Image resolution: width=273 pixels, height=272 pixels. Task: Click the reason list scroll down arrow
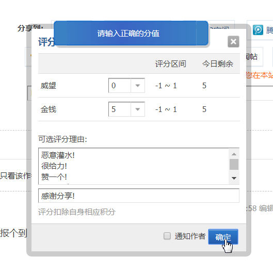pyautogui.click(x=234, y=178)
